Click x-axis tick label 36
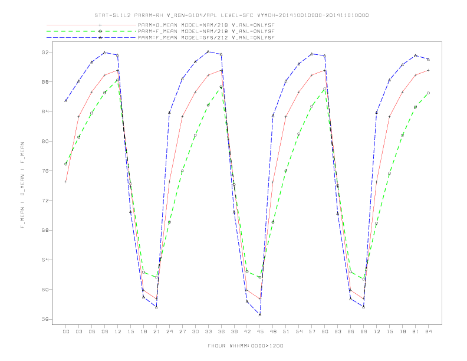Screen dimensions: 467x361 point(221,332)
